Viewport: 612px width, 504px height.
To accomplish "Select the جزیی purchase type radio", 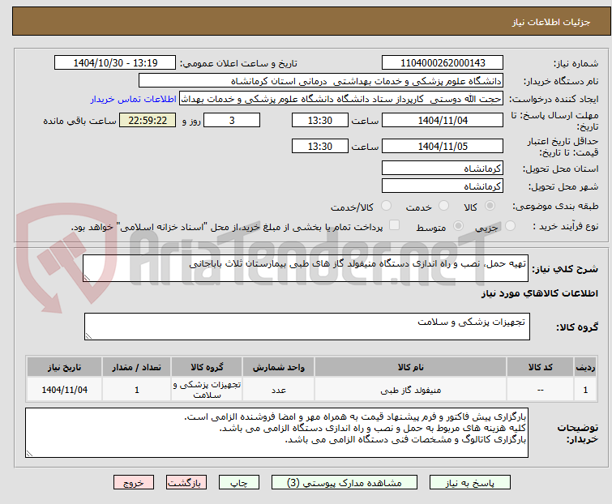I will pyautogui.click(x=510, y=226).
